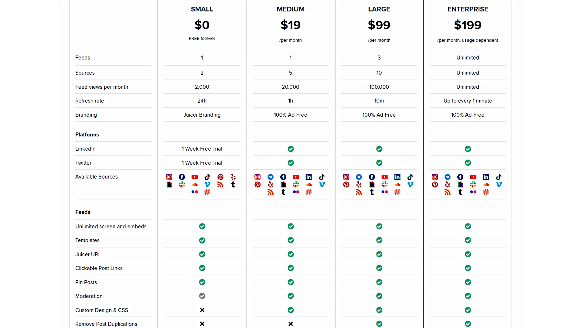The image size is (583, 328).
Task: Click the Custom Design X mark in Small plan
Action: (202, 310)
